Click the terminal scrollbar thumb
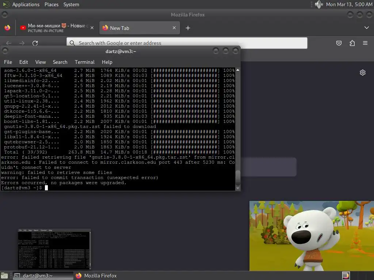The width and height of the screenshot is (374, 280). click(x=237, y=178)
